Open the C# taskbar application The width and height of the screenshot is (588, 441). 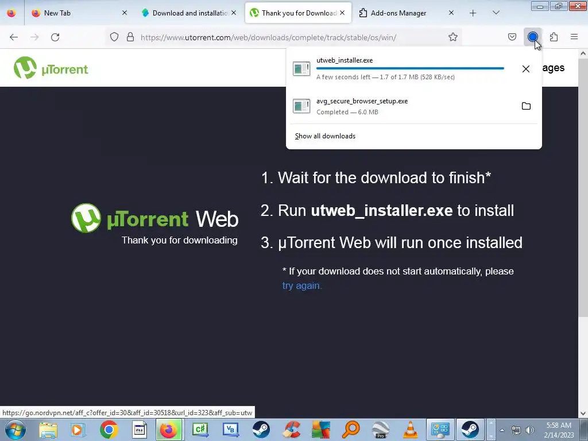click(x=200, y=430)
